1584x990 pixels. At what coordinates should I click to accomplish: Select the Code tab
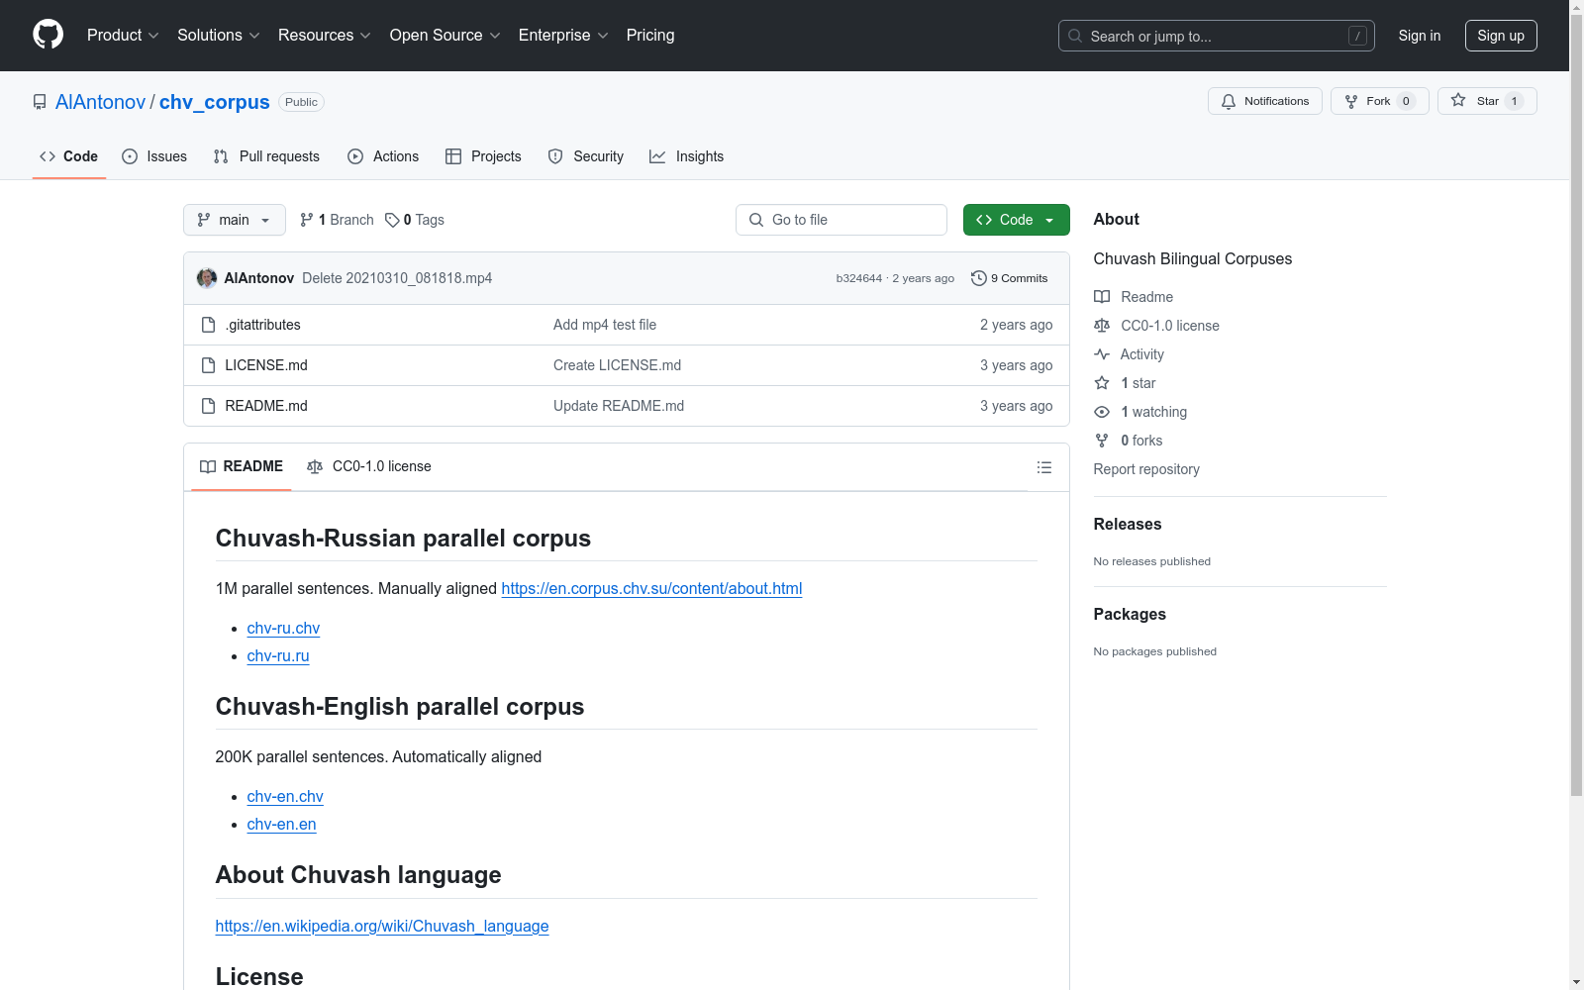[69, 156]
